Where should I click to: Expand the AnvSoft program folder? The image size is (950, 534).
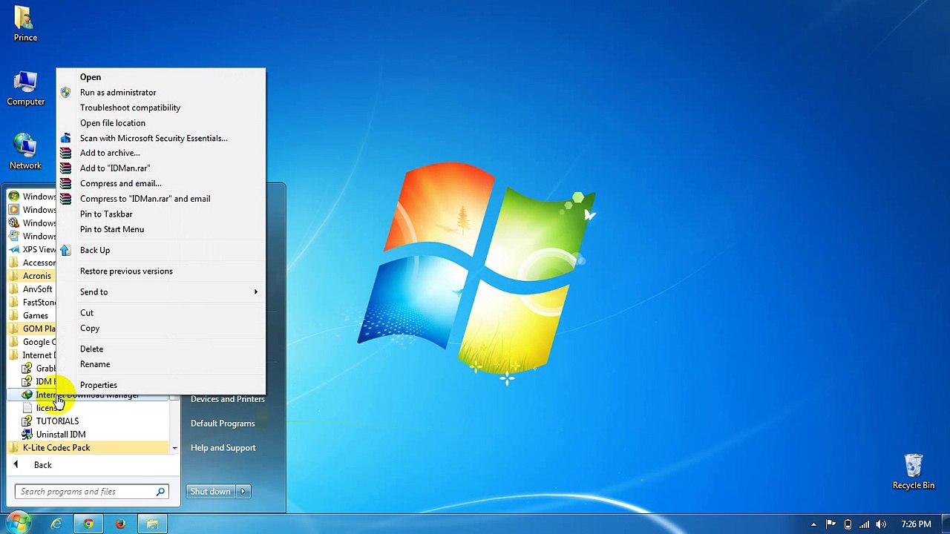click(x=32, y=289)
